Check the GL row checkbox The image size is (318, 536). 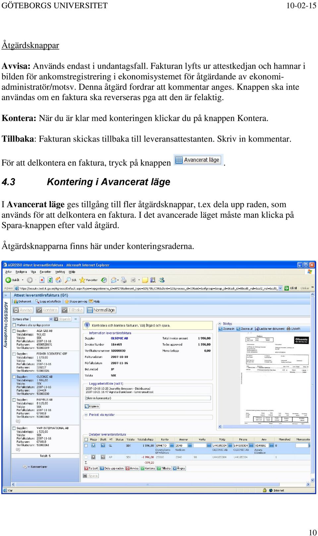coord(86,446)
